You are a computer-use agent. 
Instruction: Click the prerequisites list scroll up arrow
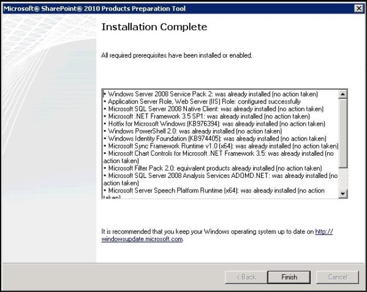coord(343,94)
